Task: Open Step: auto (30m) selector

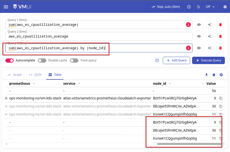Action: pyautogui.click(x=166, y=7)
